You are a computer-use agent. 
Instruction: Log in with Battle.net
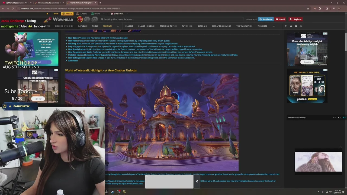tap(266, 19)
